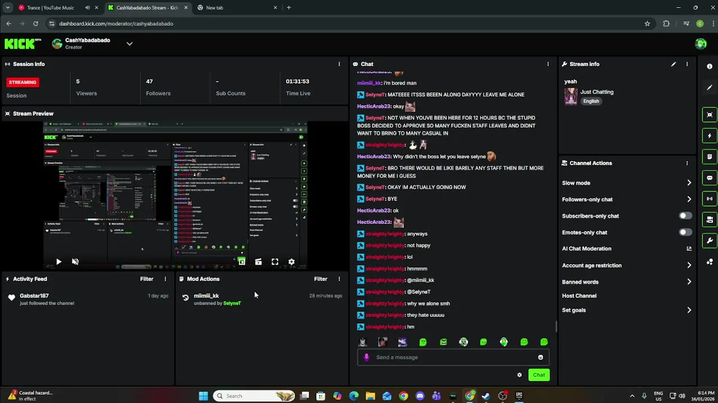Mute the Trance YouTube Music tab audio
This screenshot has width=718, height=403.
tap(87, 8)
